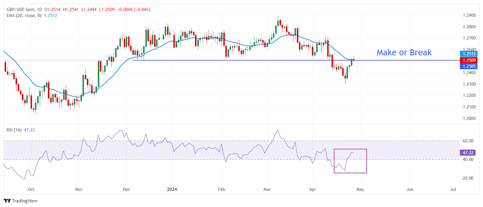Click the Oct label on time axis
Viewport: 483px width, 207px height.
click(31, 189)
